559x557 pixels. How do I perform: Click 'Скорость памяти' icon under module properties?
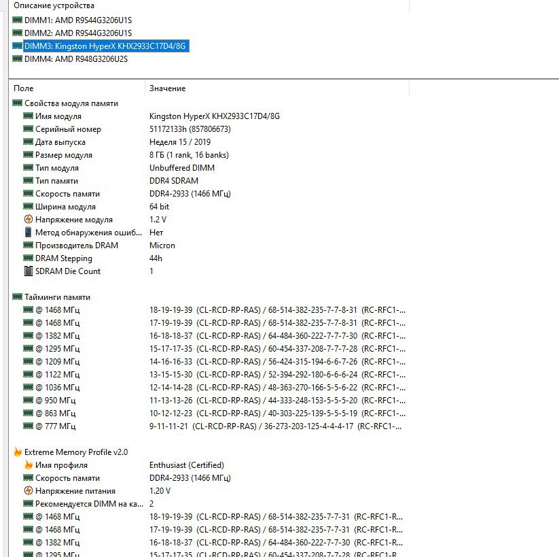[x=28, y=193]
